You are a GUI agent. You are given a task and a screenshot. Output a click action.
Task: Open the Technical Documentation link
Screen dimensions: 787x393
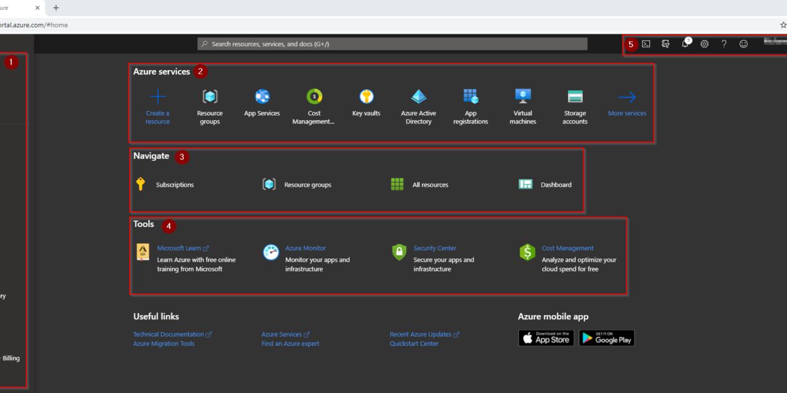pyautogui.click(x=168, y=335)
